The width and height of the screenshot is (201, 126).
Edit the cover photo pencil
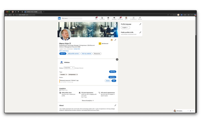coord(115,25)
